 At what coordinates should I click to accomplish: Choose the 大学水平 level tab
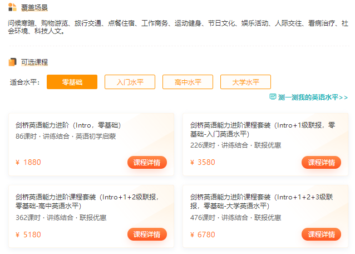[245, 82]
